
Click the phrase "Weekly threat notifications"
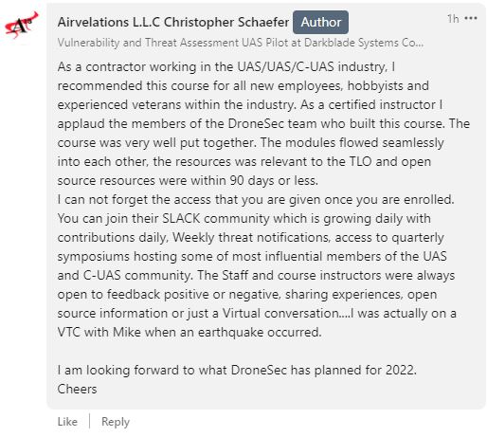251,237
